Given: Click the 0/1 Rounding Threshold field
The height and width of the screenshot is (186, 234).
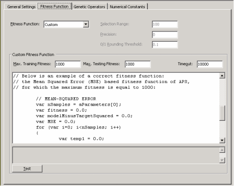Looking at the screenshot, I should tap(165, 45).
